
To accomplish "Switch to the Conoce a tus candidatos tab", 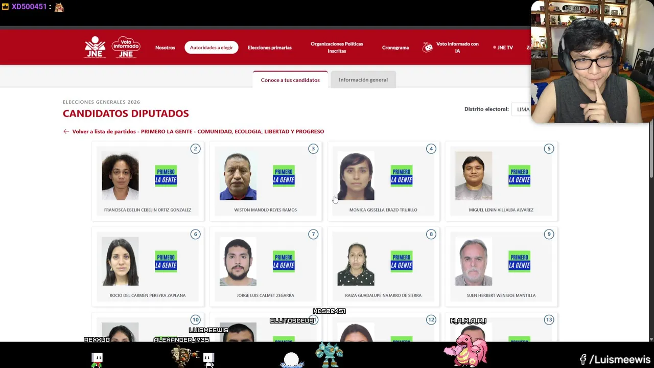I will 290,80.
